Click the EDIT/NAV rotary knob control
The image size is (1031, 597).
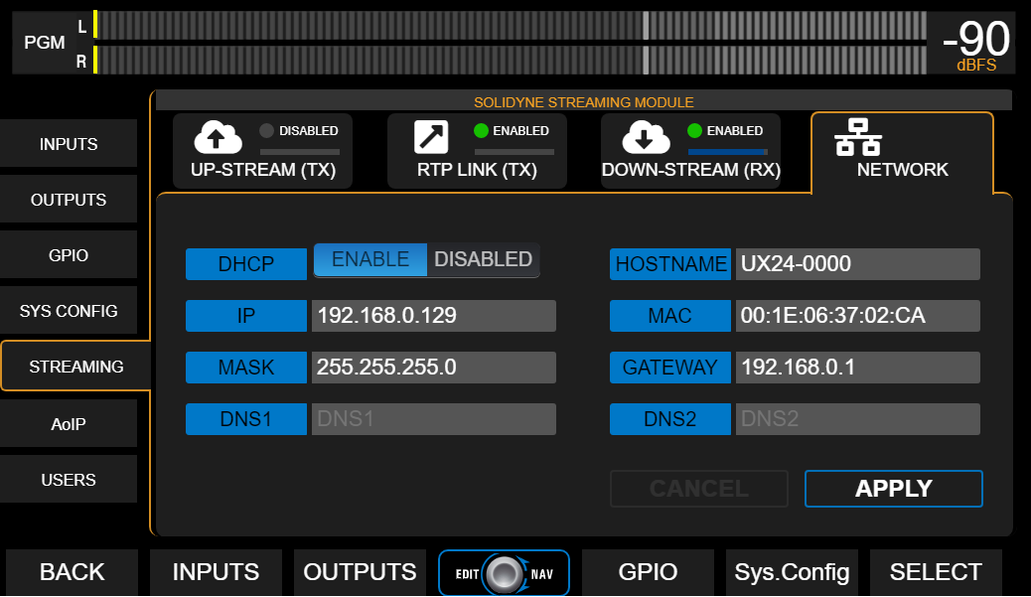[x=504, y=571]
